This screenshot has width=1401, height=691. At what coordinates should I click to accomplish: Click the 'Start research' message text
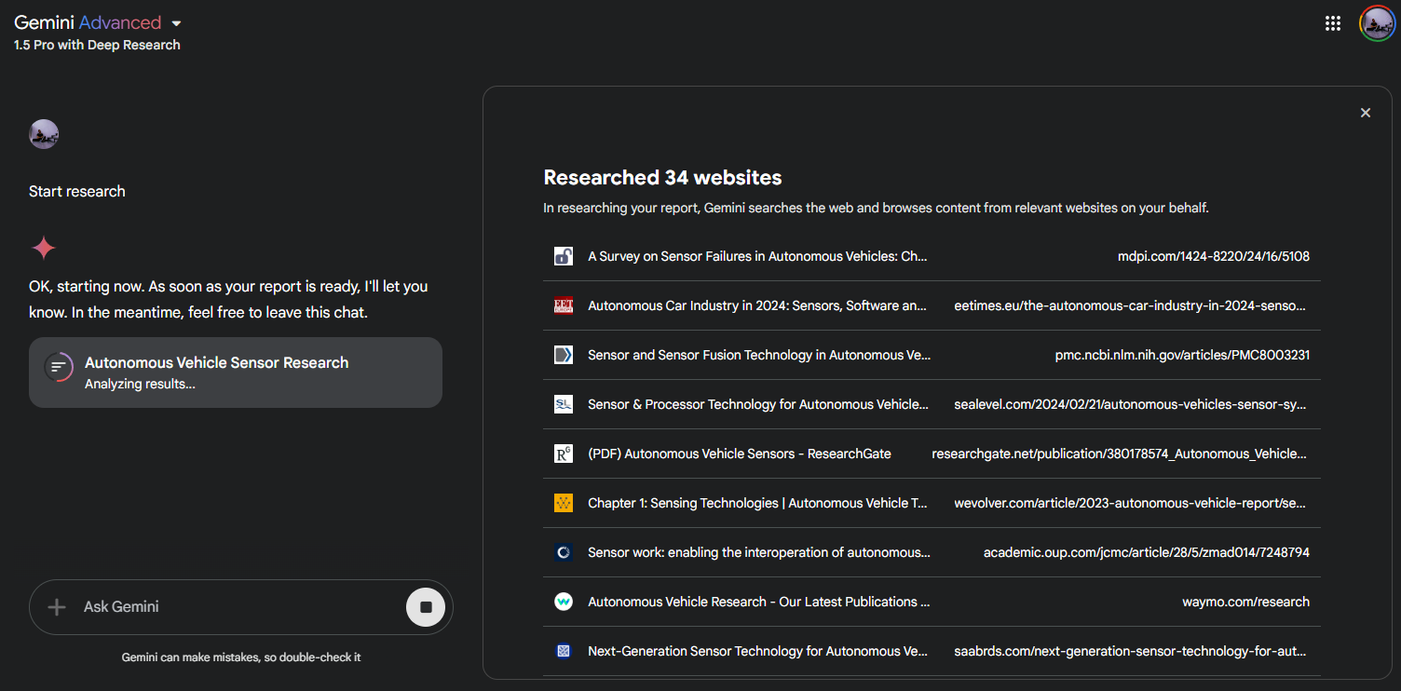76,191
